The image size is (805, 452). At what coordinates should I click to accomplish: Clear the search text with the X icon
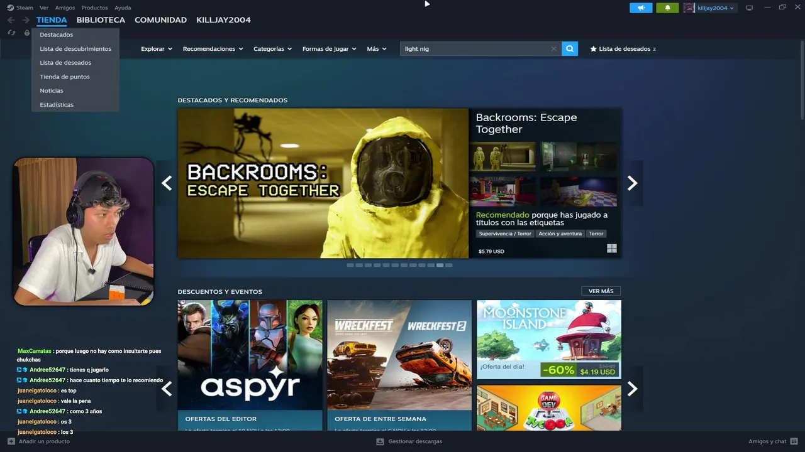click(553, 49)
